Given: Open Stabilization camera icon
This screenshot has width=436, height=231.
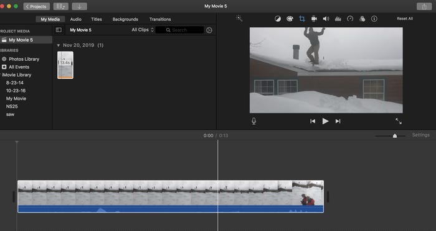Looking at the screenshot, I should [x=314, y=19].
